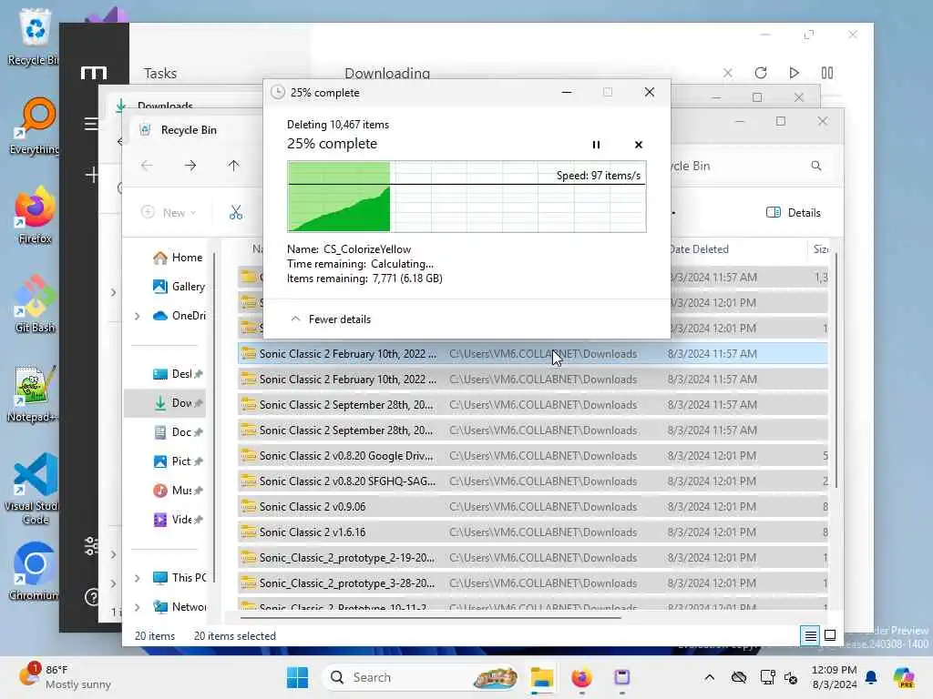Image resolution: width=933 pixels, height=699 pixels.
Task: Click the deletion speed progress graph
Action: [x=466, y=197]
